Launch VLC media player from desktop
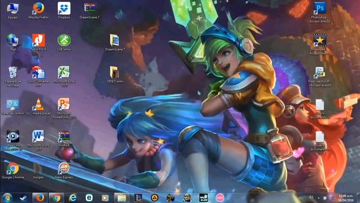Screen dimensions: 360x203 tap(39, 107)
